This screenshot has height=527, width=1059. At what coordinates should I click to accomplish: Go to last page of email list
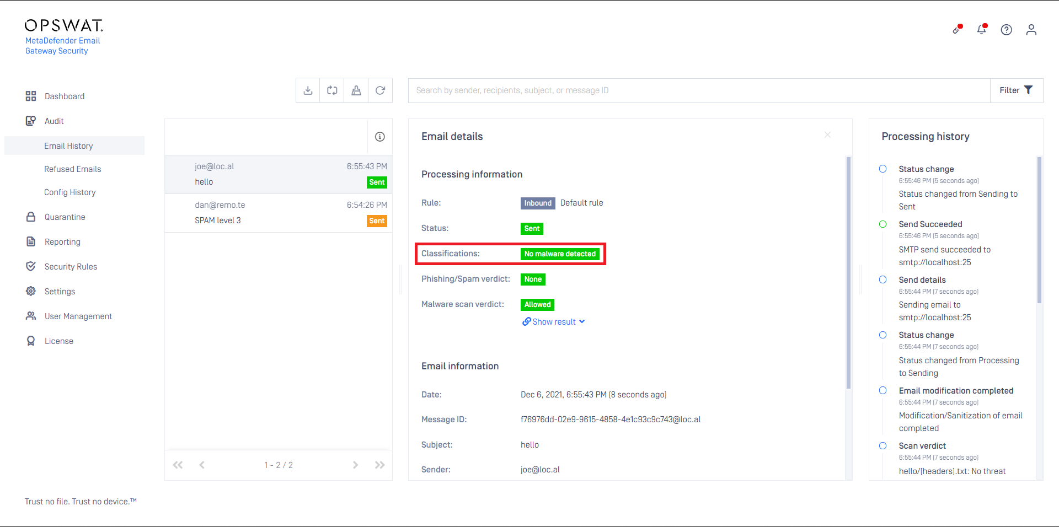tap(380, 465)
